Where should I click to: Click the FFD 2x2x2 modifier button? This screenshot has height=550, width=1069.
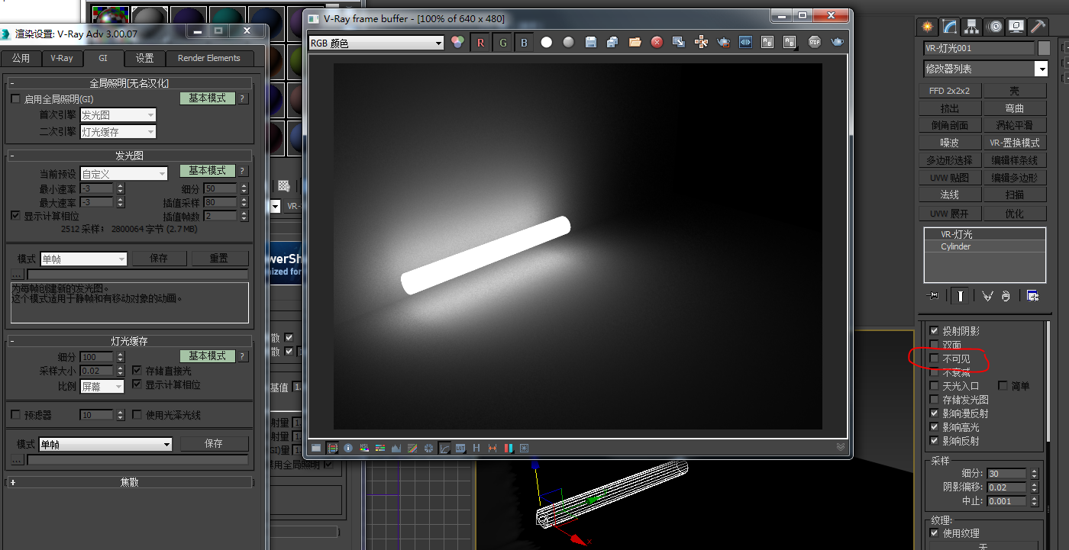pyautogui.click(x=949, y=91)
